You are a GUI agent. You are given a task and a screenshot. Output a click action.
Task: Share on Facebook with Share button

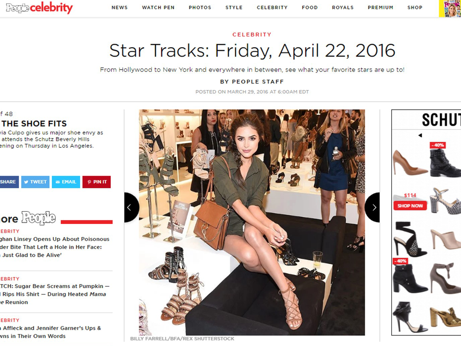pos(9,182)
